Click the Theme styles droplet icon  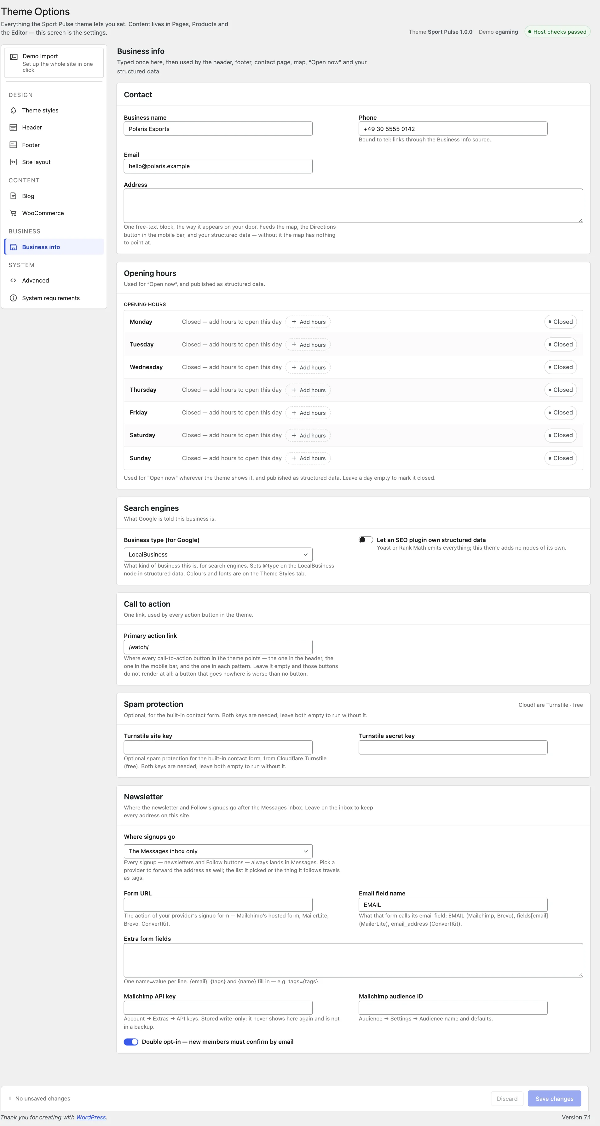click(x=13, y=110)
